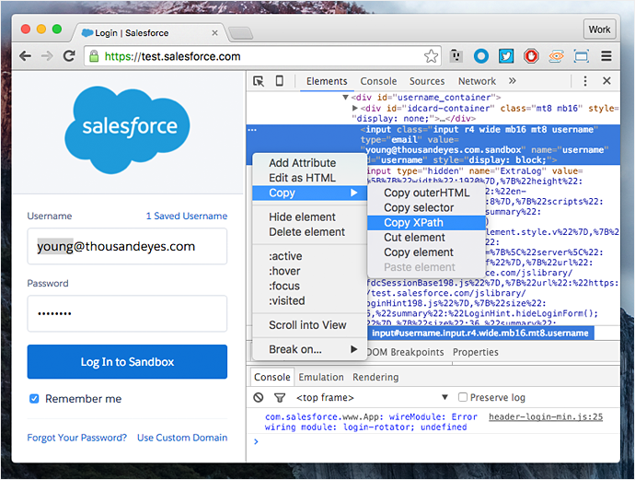Bookmark the page with the star icon
The image size is (635, 480).
(431, 56)
